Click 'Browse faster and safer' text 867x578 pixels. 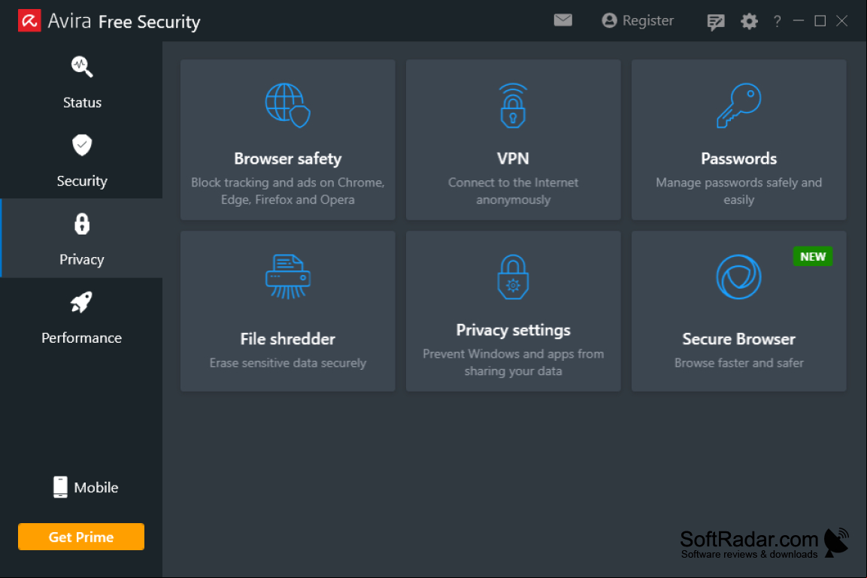point(738,362)
